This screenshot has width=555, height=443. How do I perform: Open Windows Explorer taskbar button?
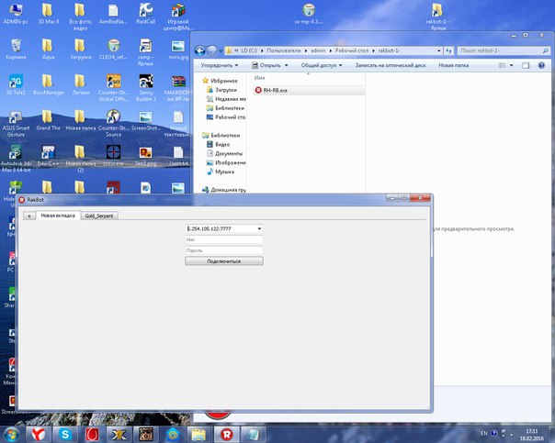(x=198, y=434)
